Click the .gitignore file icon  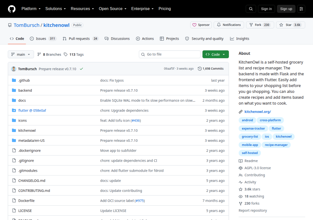pyautogui.click(x=14, y=160)
